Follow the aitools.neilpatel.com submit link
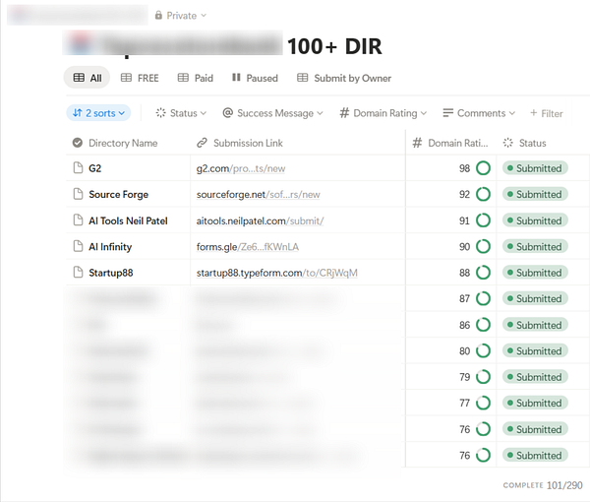Viewport: 590px width, 502px height. pyautogui.click(x=260, y=220)
